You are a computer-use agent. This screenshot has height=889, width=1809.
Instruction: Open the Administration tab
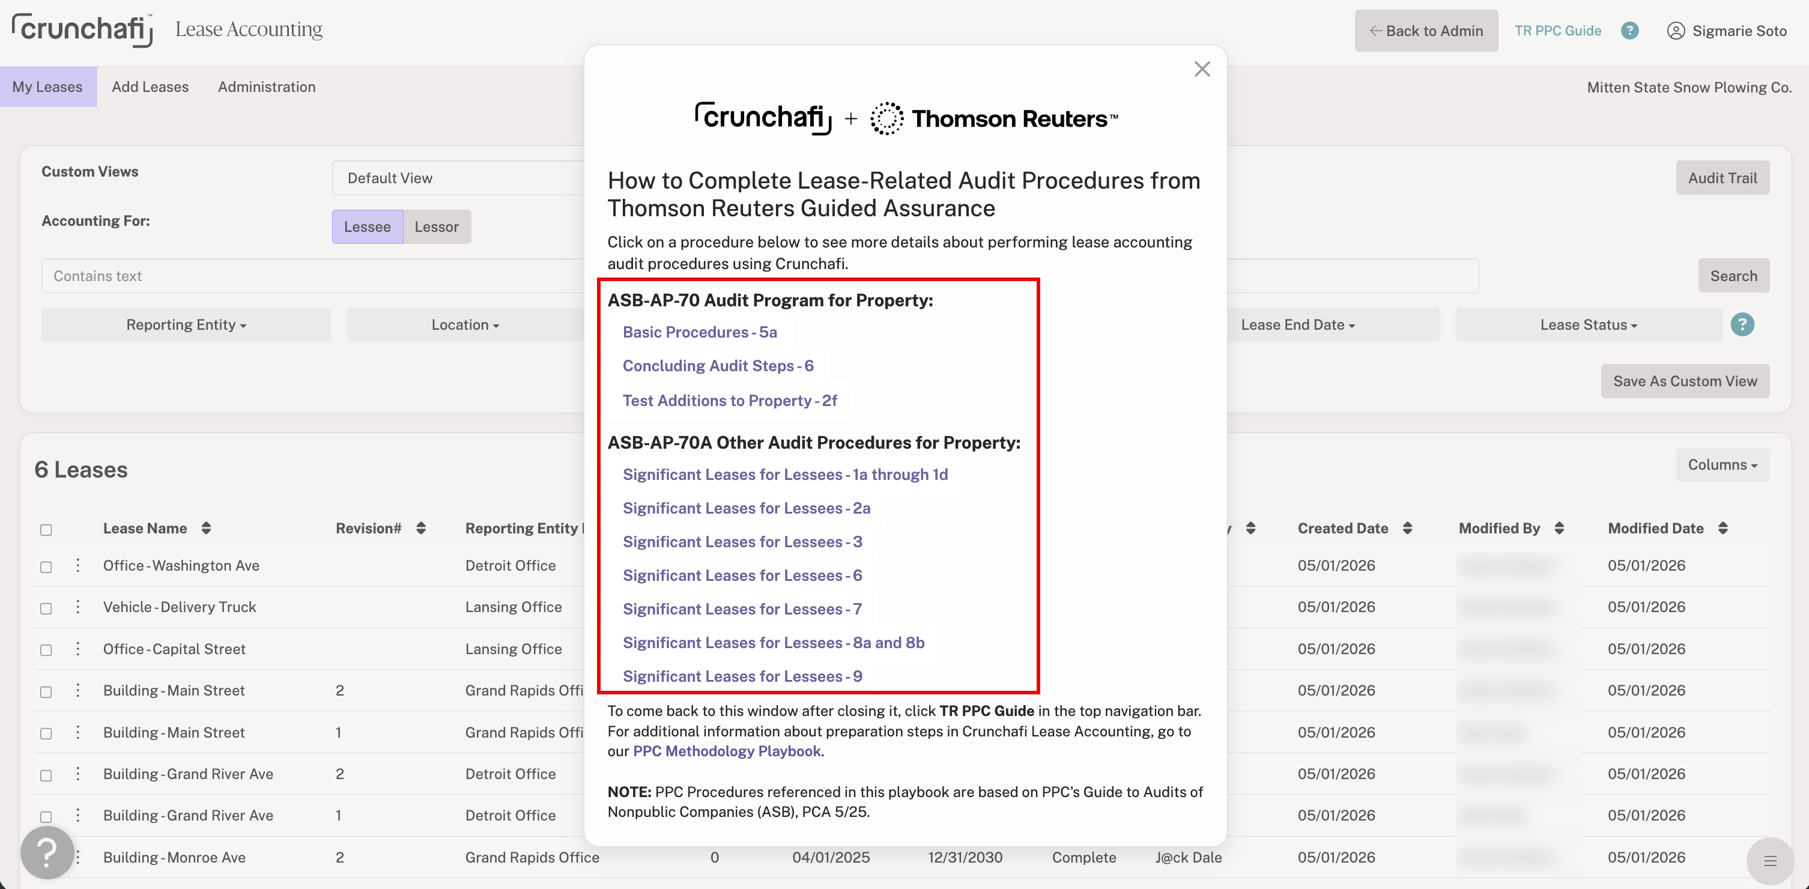click(267, 86)
